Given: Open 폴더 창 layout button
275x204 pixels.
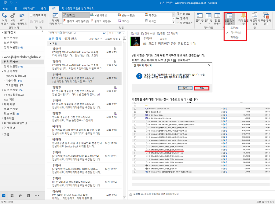Looking at the screenshot, I should (200, 19).
